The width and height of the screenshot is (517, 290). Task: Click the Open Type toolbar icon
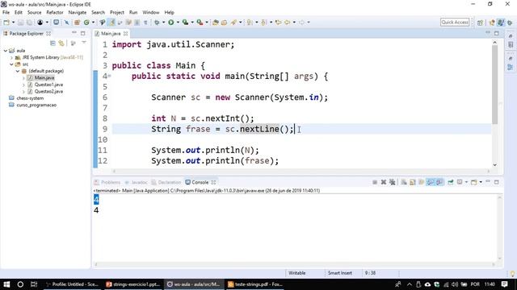[216, 23]
